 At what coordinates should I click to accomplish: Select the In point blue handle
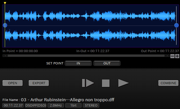(x=5, y=25)
